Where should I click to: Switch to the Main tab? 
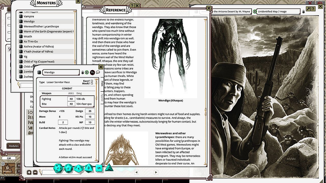[102, 83]
